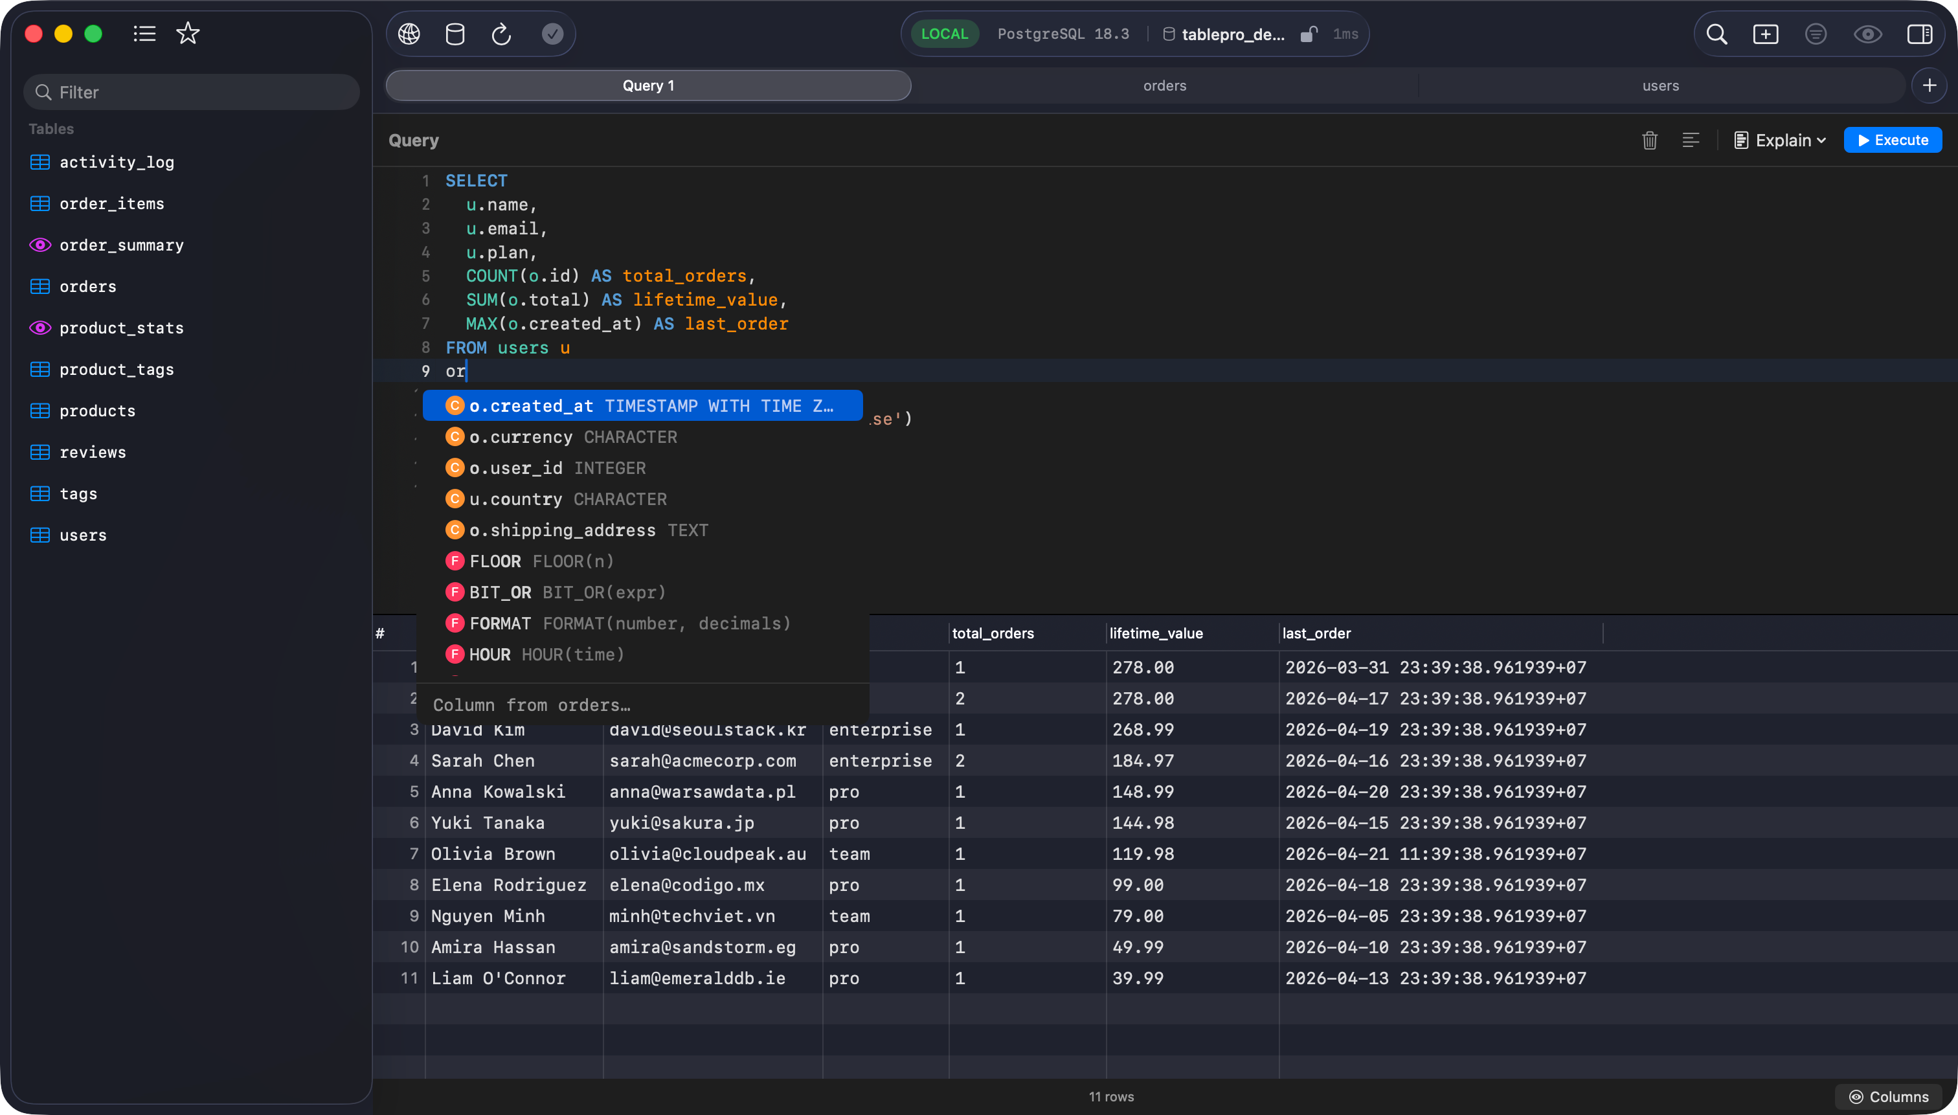The width and height of the screenshot is (1958, 1115).
Task: Open search via the magnifier icon
Action: tap(1716, 34)
